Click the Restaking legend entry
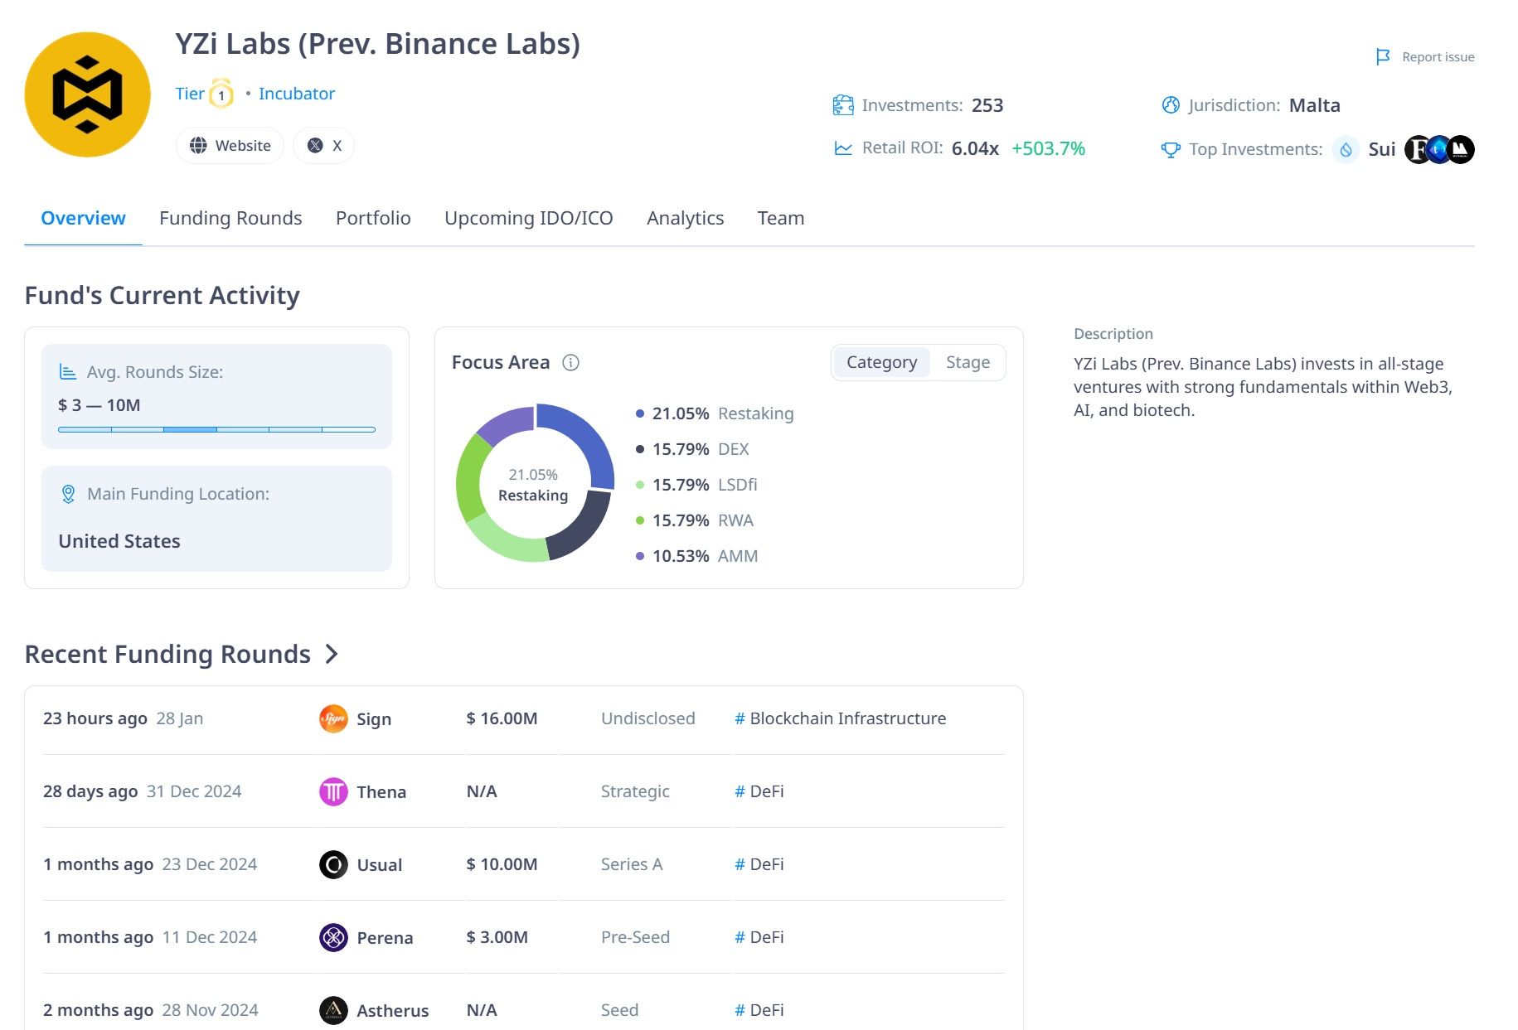 pyautogui.click(x=715, y=413)
